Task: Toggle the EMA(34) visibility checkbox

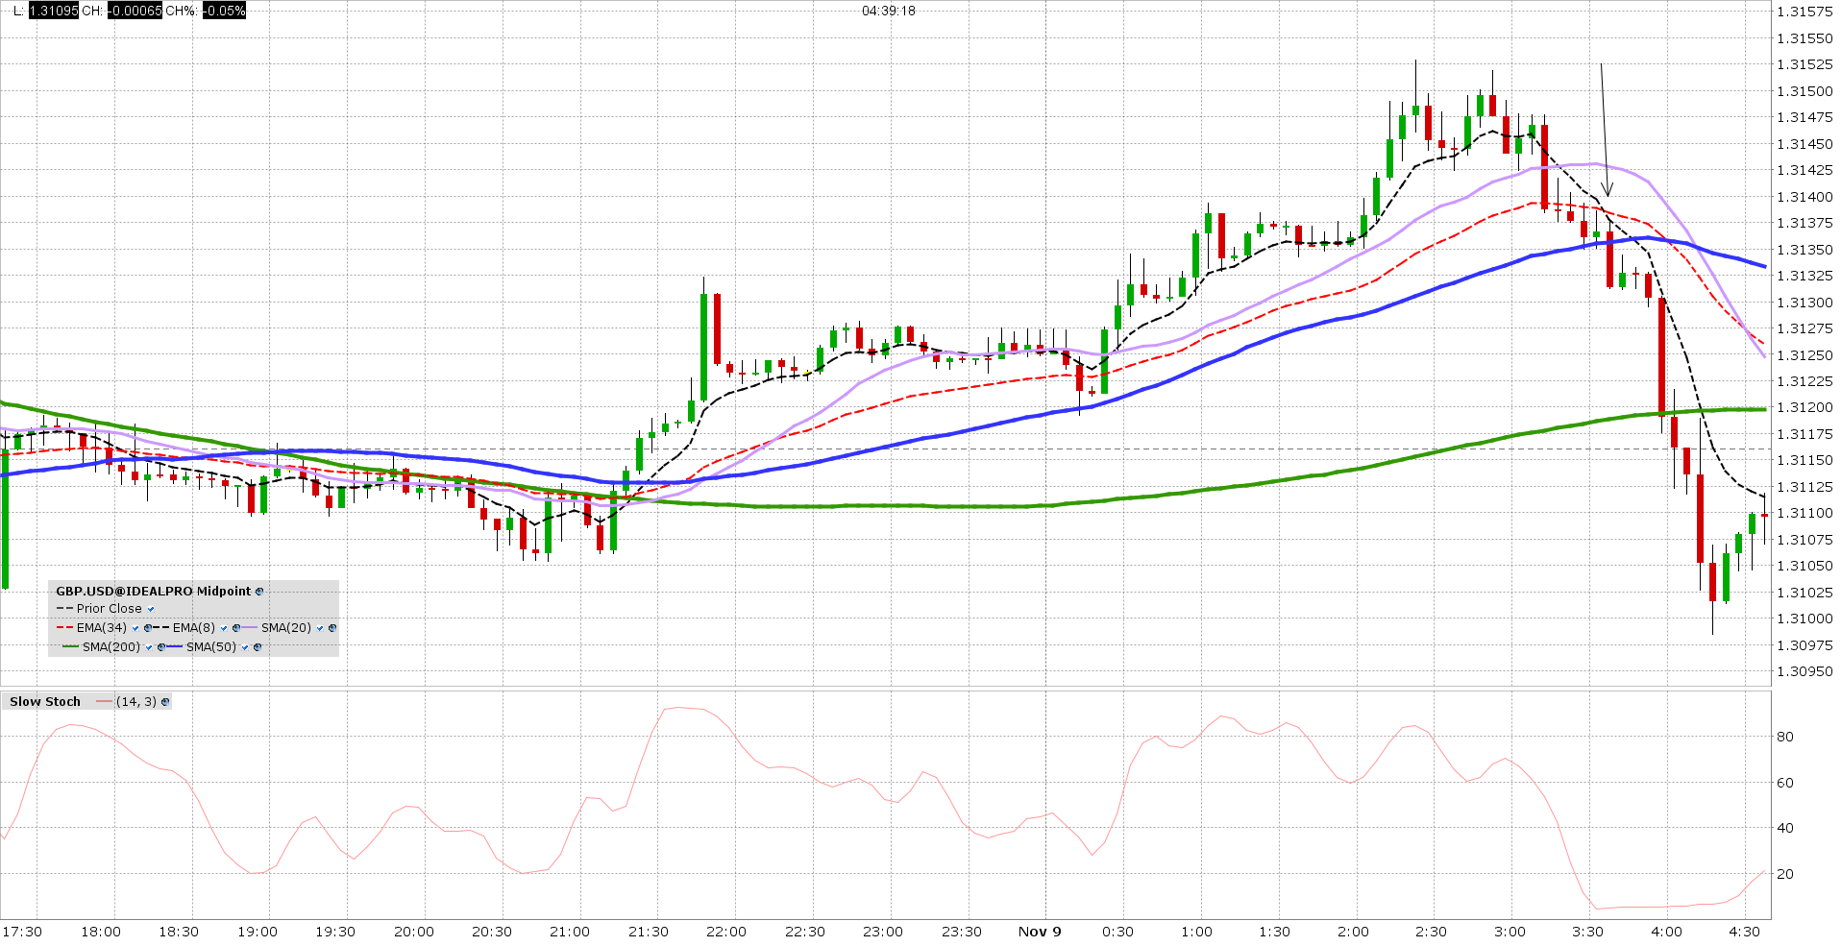Action: point(135,628)
